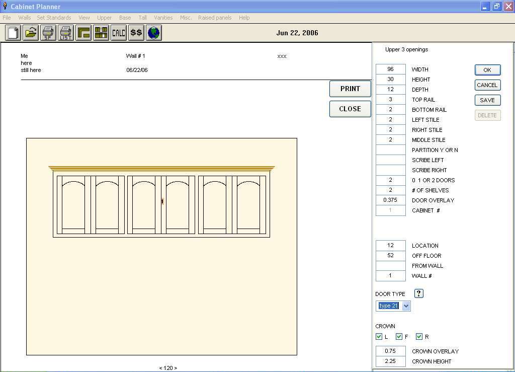Click the PRINT button

point(350,89)
